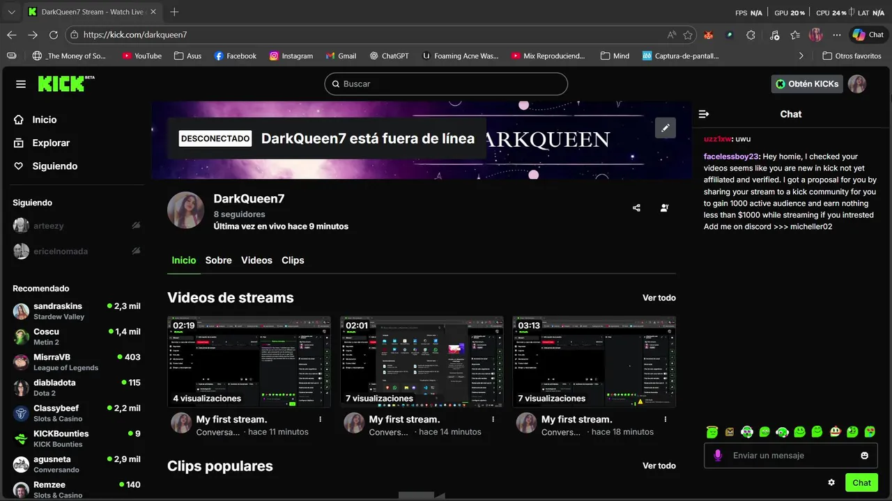The image size is (892, 501).
Task: Open the hamburger sidebar menu
Action: (21, 84)
